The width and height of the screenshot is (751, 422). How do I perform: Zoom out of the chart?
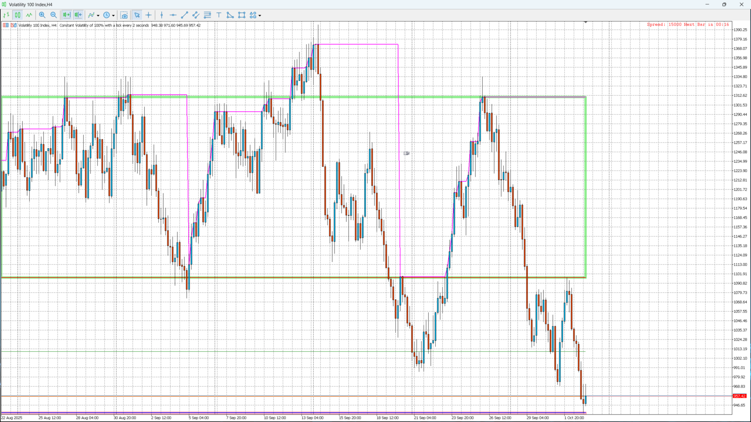54,15
